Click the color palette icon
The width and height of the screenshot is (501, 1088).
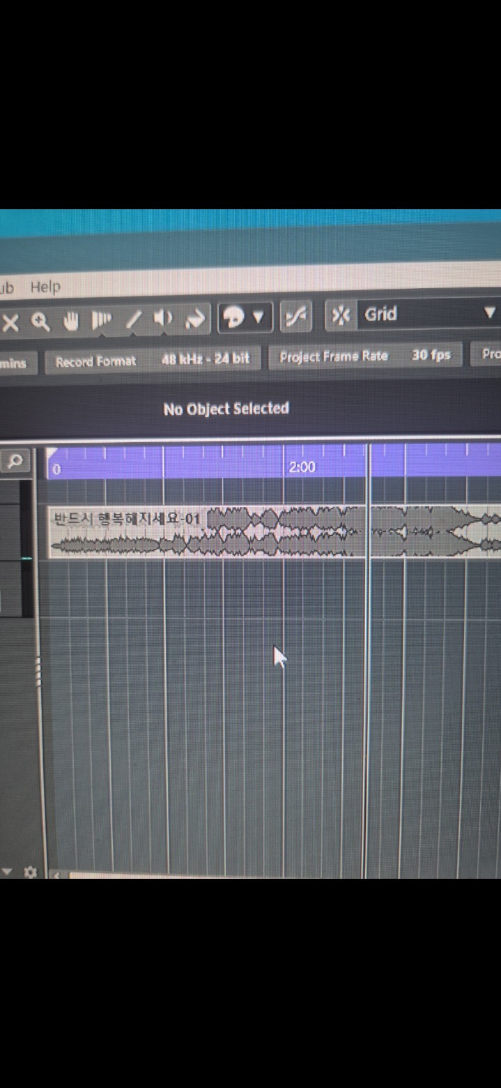pyautogui.click(x=233, y=318)
